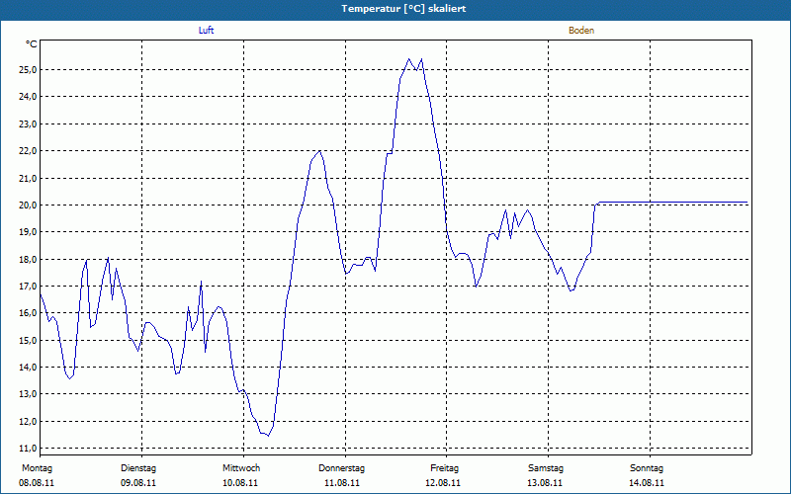791x494 pixels.
Task: Click the 16,0 temperature axis label
Action: click(x=28, y=313)
